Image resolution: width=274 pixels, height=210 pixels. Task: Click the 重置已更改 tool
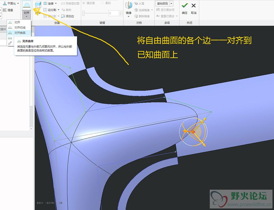(x=165, y=16)
